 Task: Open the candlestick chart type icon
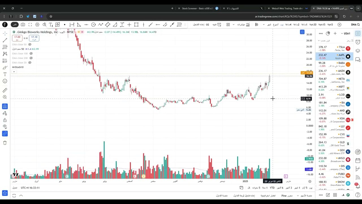(x=257, y=25)
